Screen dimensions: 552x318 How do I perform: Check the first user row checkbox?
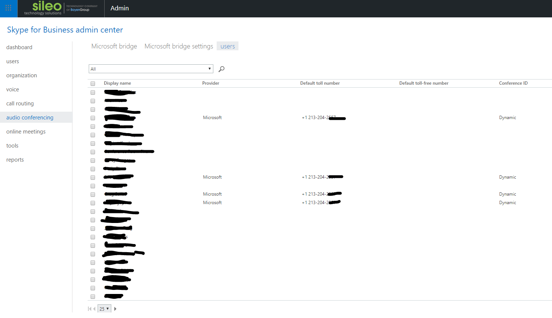(93, 92)
